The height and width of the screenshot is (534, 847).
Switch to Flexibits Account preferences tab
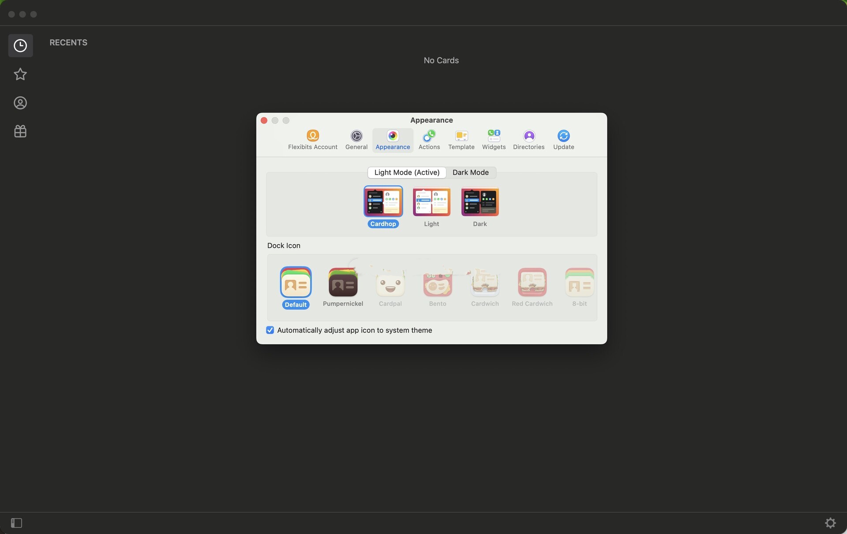(312, 140)
